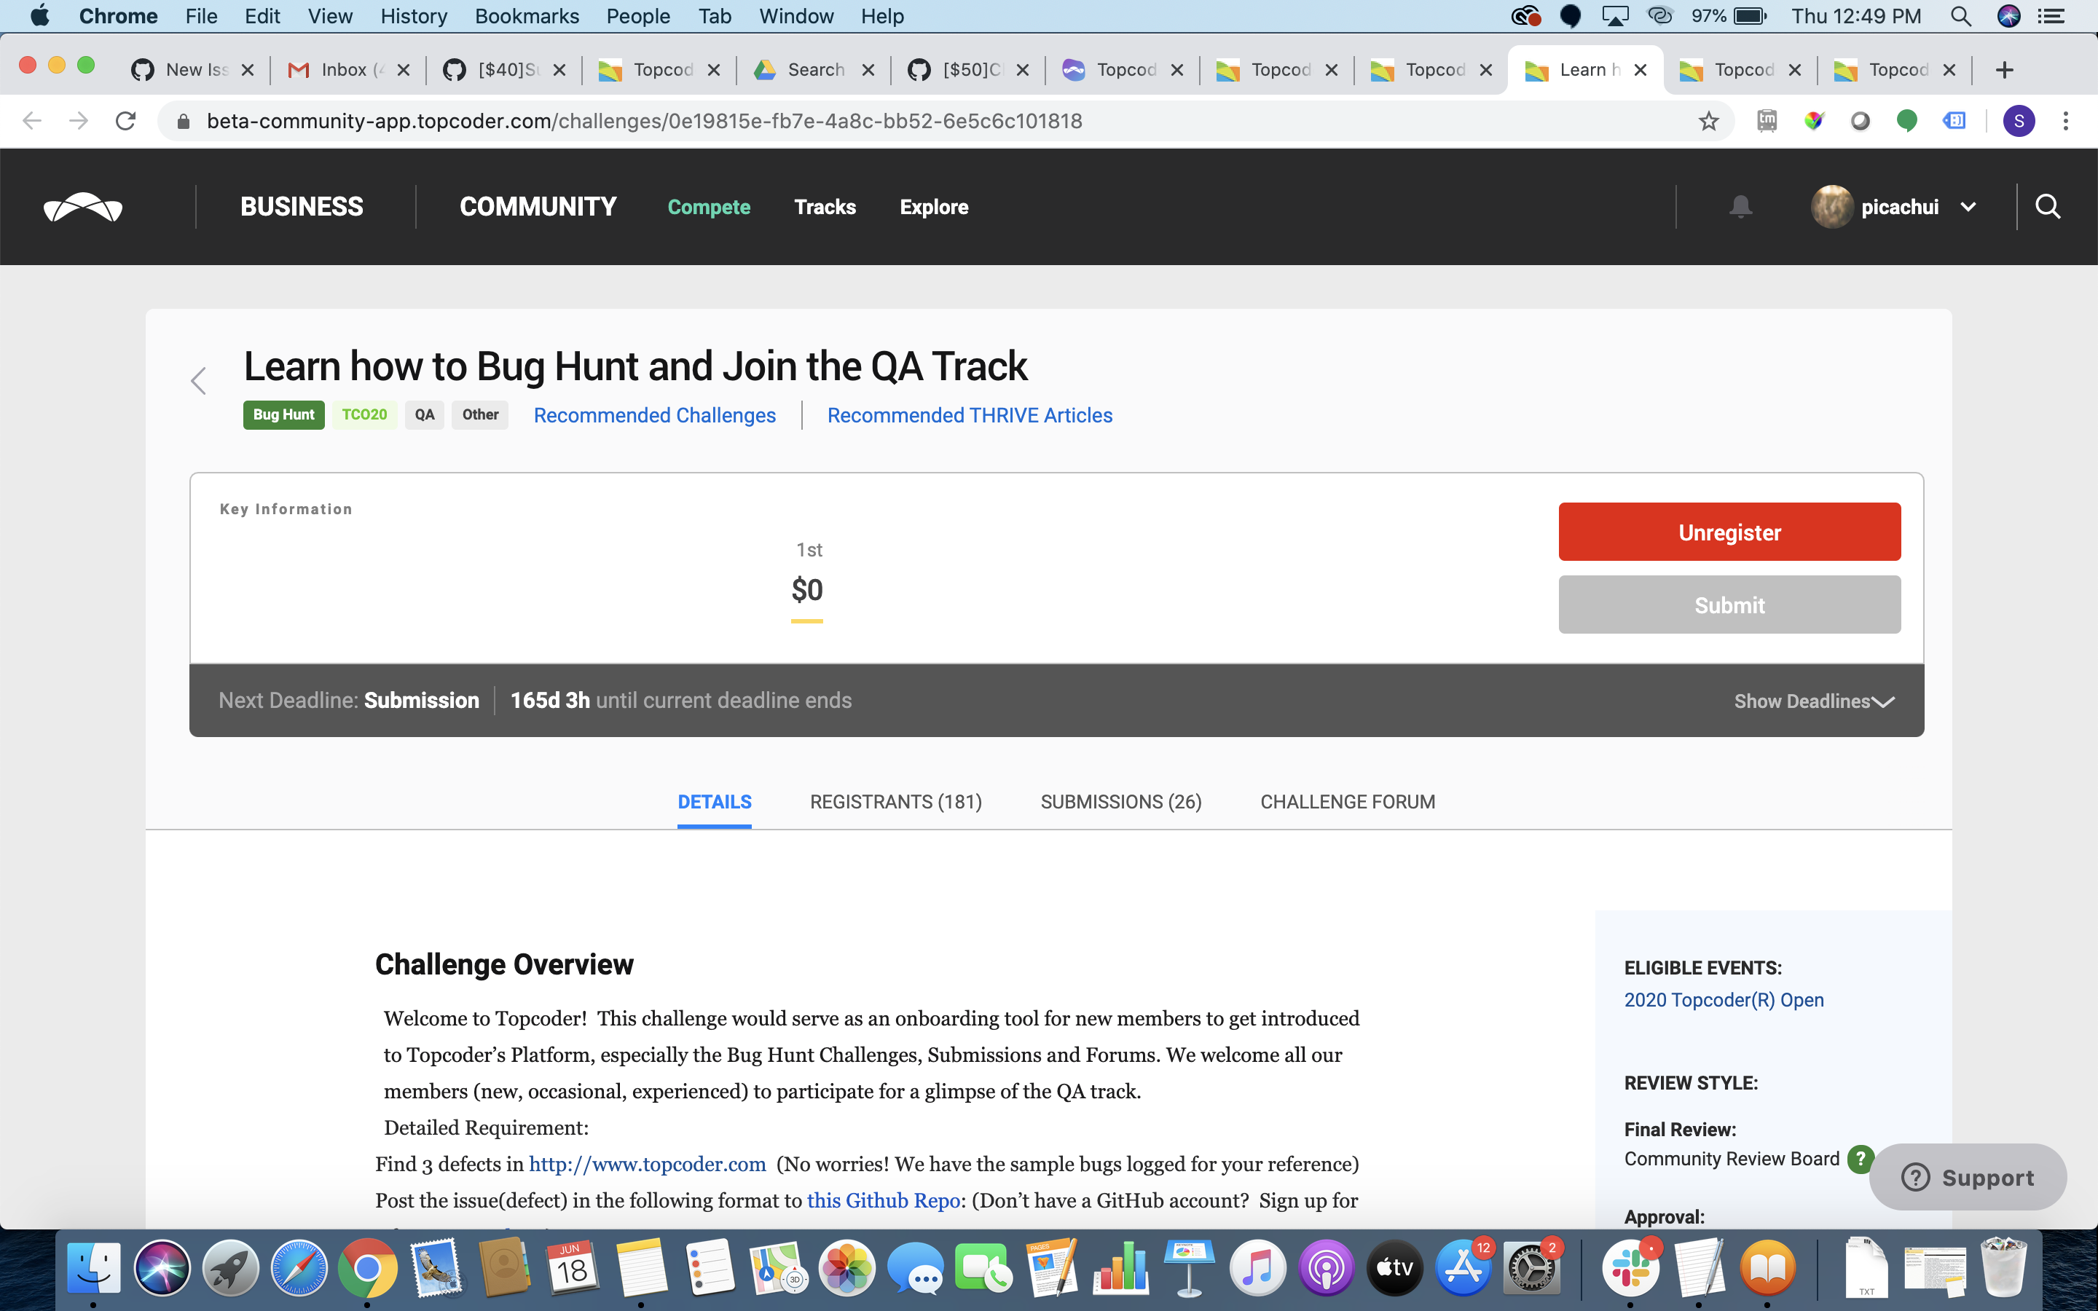
Task: Expand Show Deadlines section
Action: point(1814,701)
